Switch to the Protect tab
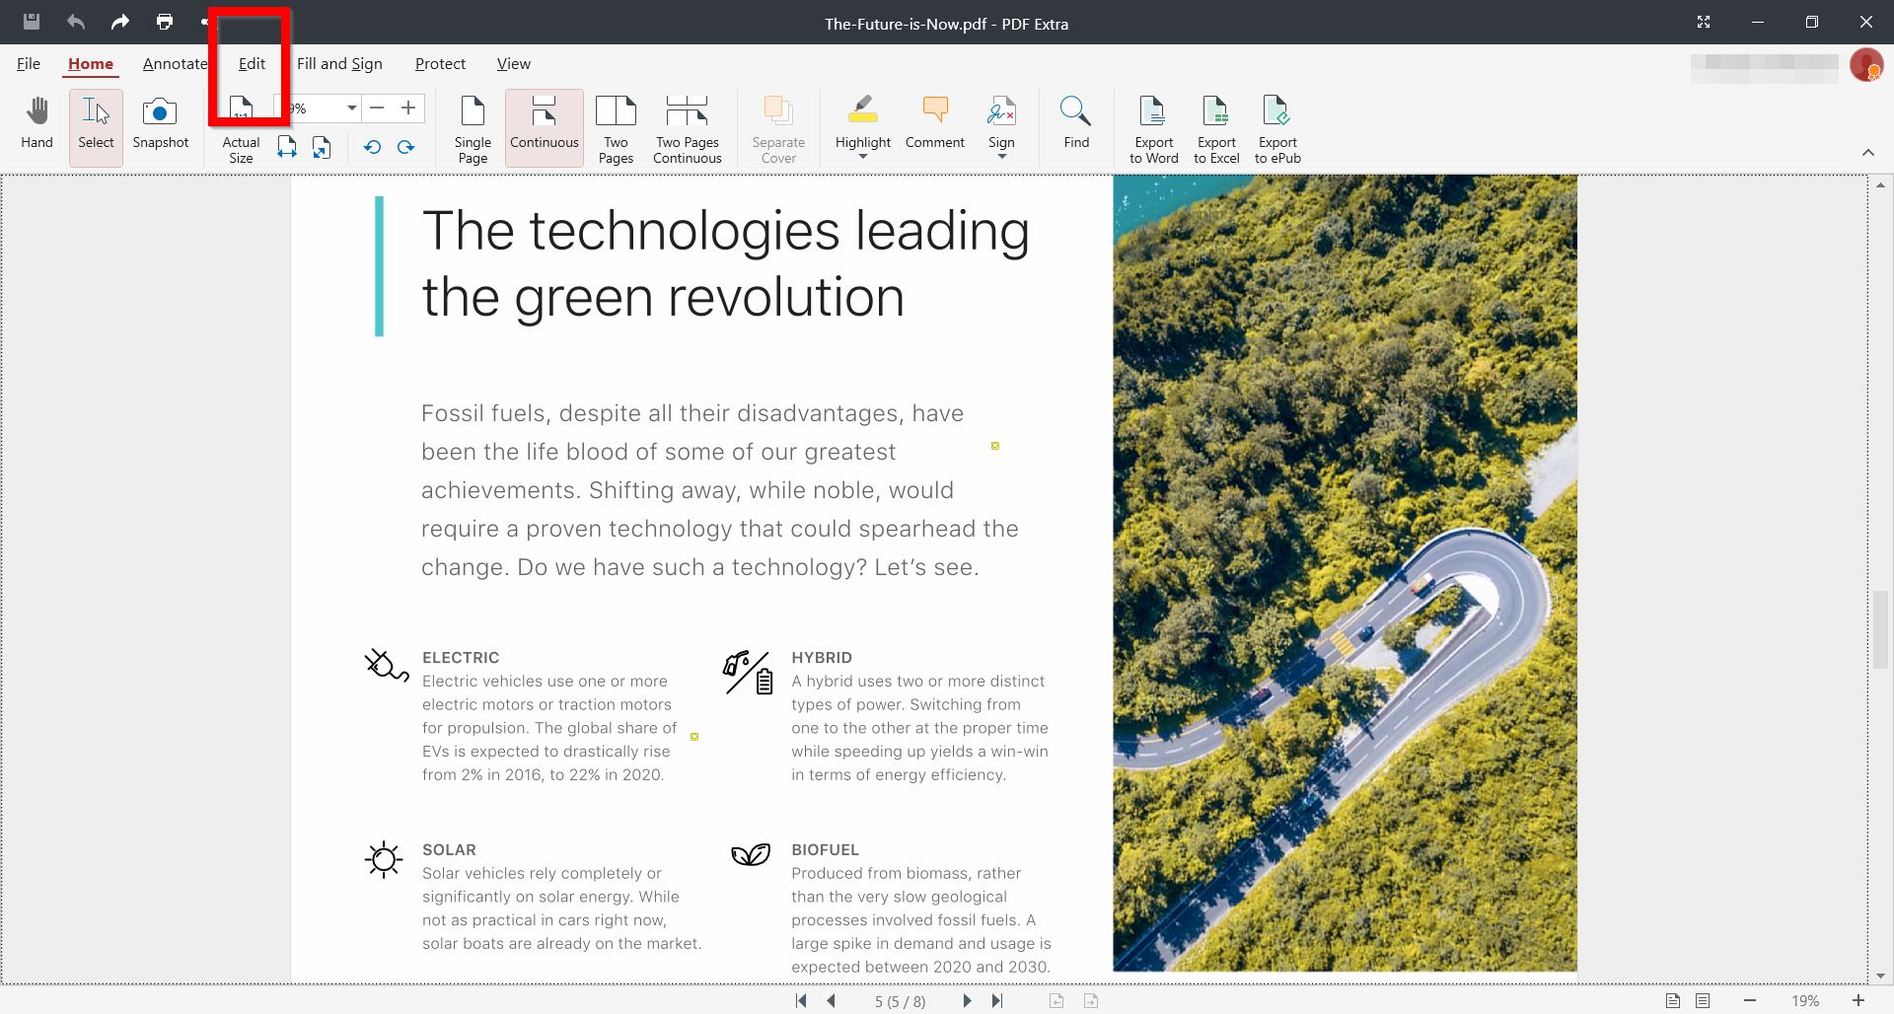Viewport: 1894px width, 1014px height. 440,63
